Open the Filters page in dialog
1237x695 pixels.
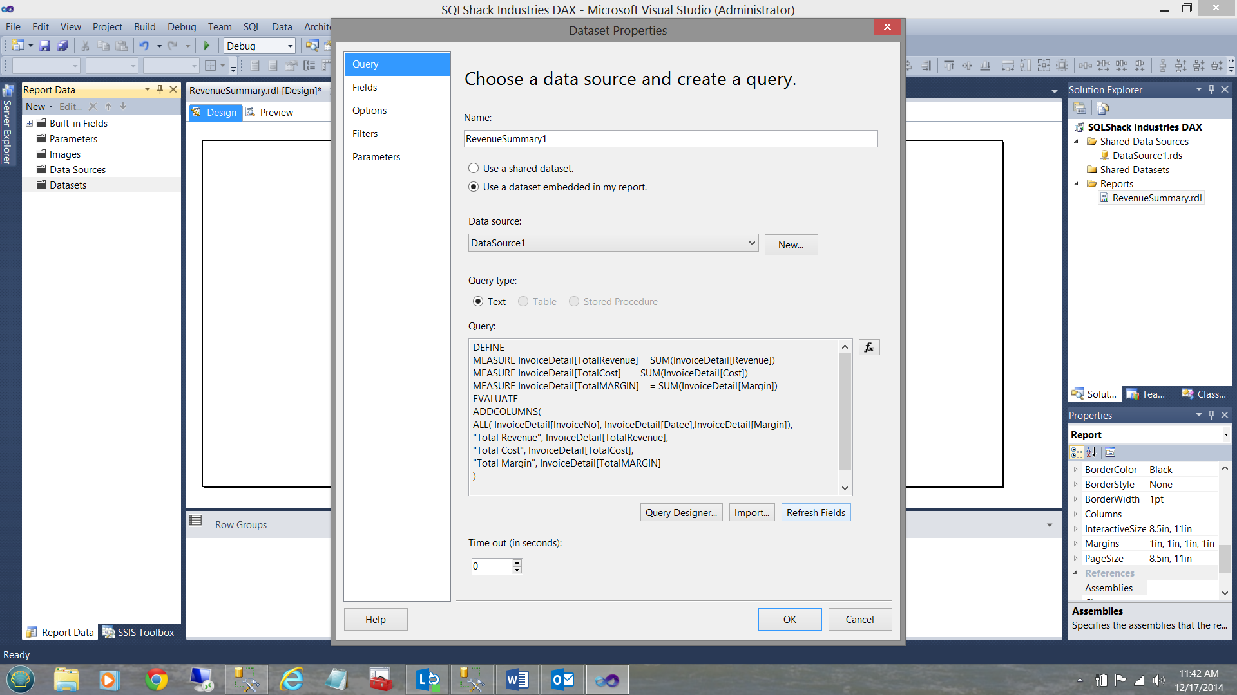(365, 134)
